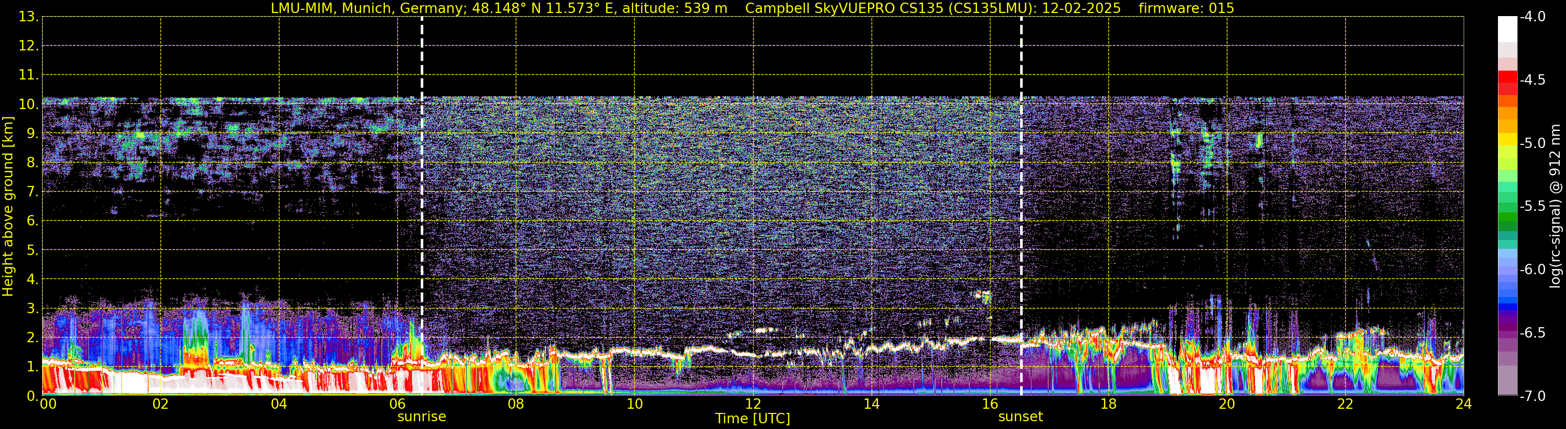Click the time tick label "14"
1566x429 pixels.
tap(872, 404)
